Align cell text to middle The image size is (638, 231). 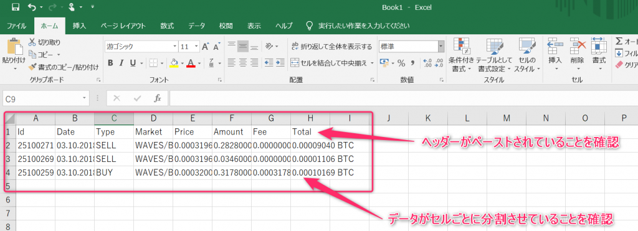click(x=243, y=46)
